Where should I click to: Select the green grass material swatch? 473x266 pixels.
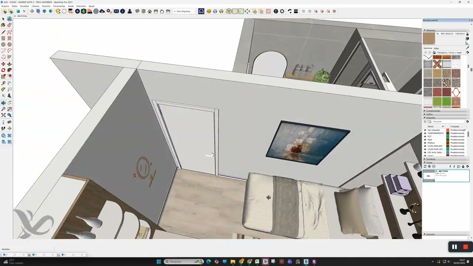click(446, 101)
